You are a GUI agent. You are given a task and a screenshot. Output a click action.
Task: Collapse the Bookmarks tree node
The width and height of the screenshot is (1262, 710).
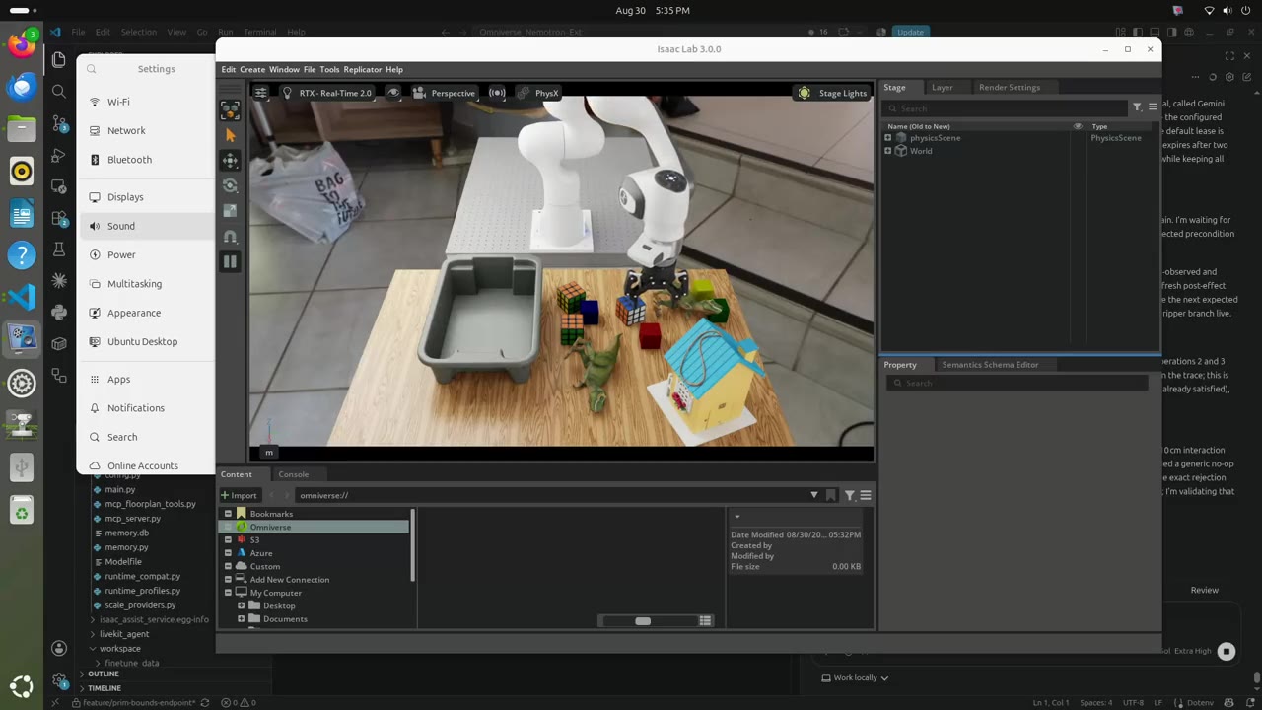click(228, 514)
